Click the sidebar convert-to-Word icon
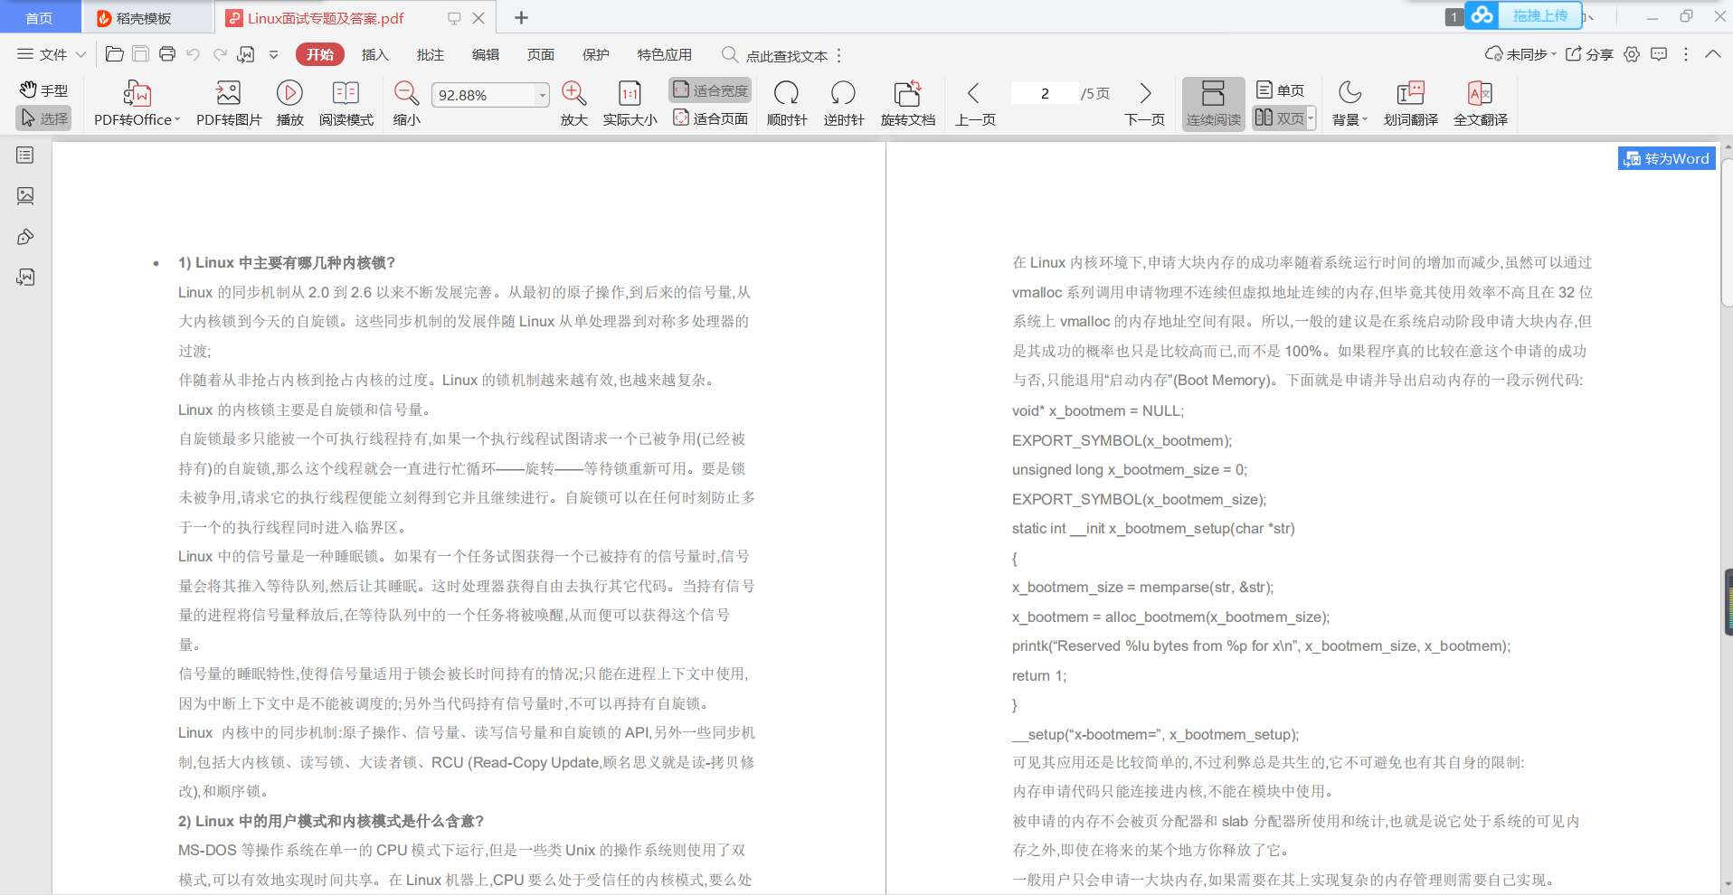Viewport: 1733px width, 895px height. 25,278
